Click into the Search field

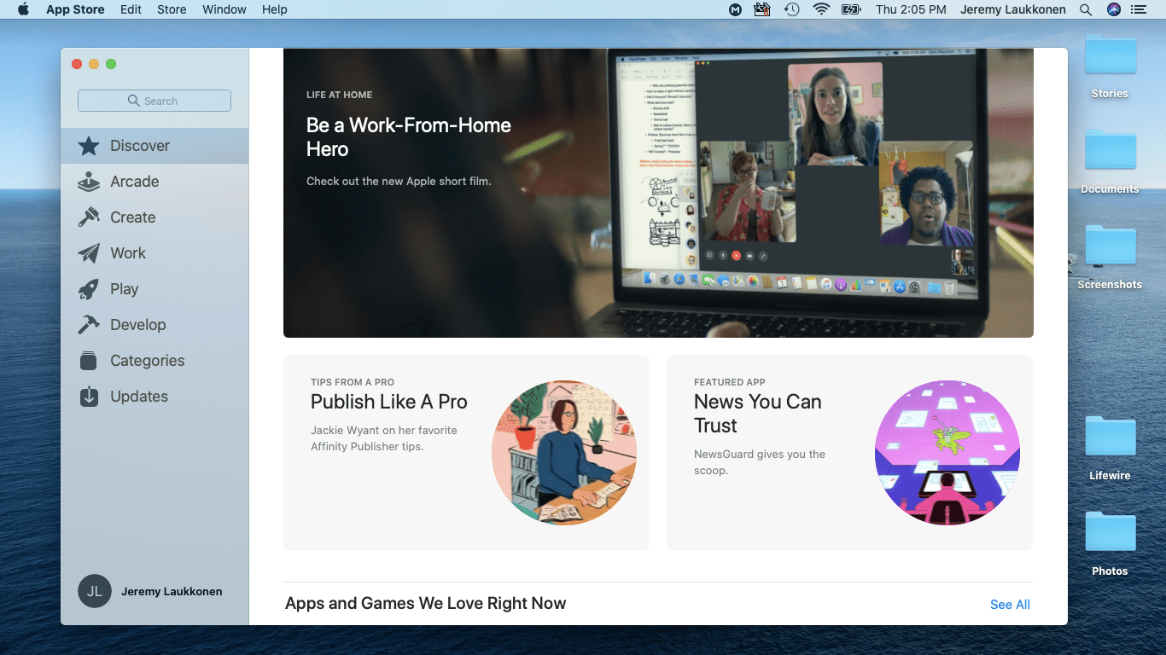pyautogui.click(x=154, y=101)
